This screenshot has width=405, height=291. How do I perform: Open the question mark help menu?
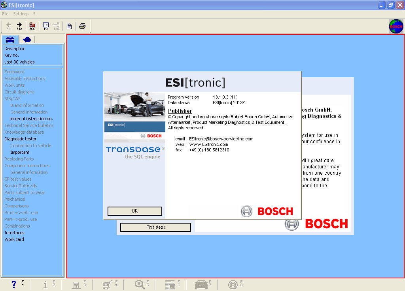[x=34, y=14]
